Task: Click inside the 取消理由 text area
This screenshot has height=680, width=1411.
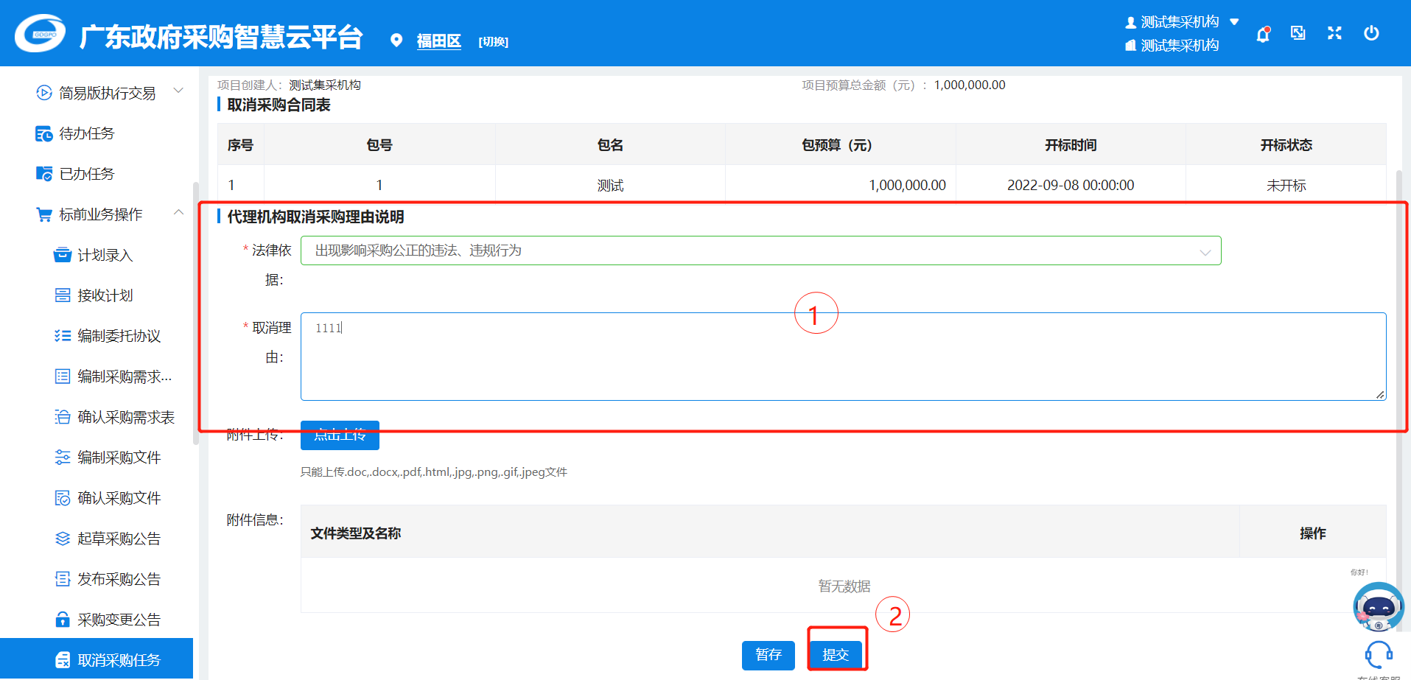Action: click(x=843, y=357)
